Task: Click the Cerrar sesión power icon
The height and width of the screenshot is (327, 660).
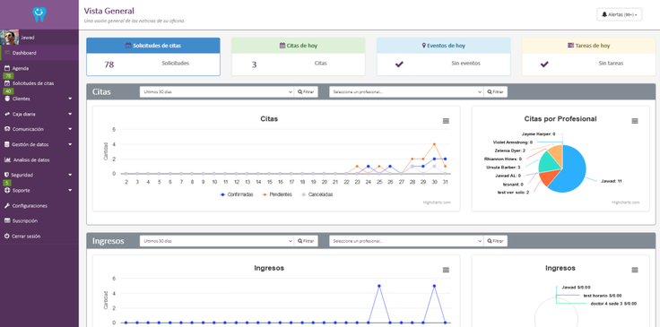Action: [x=6, y=237]
